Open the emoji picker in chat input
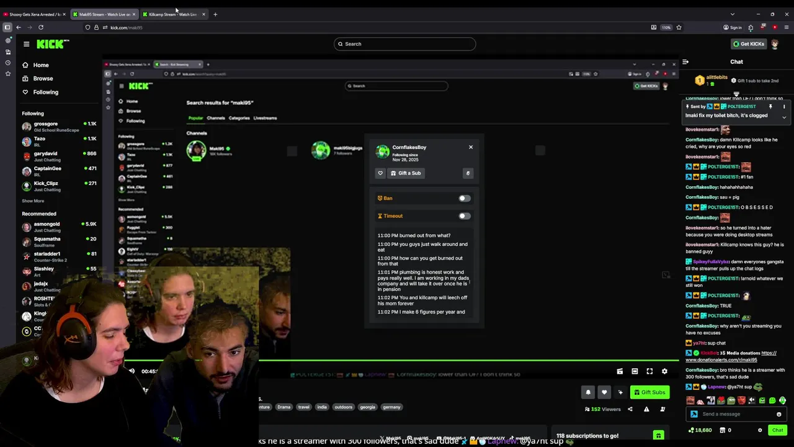The image size is (794, 447). click(779, 414)
